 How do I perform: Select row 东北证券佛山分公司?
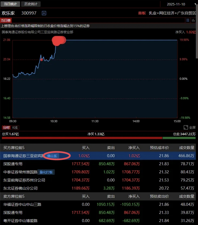pos(98,188)
